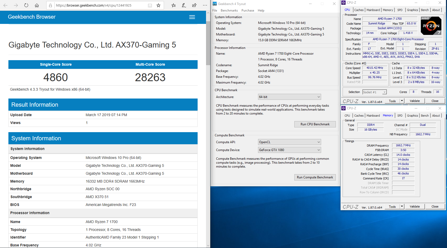The image size is (447, 248).
Task: Select BIOS value American Megatrends Inc. F23
Action: click(x=111, y=205)
